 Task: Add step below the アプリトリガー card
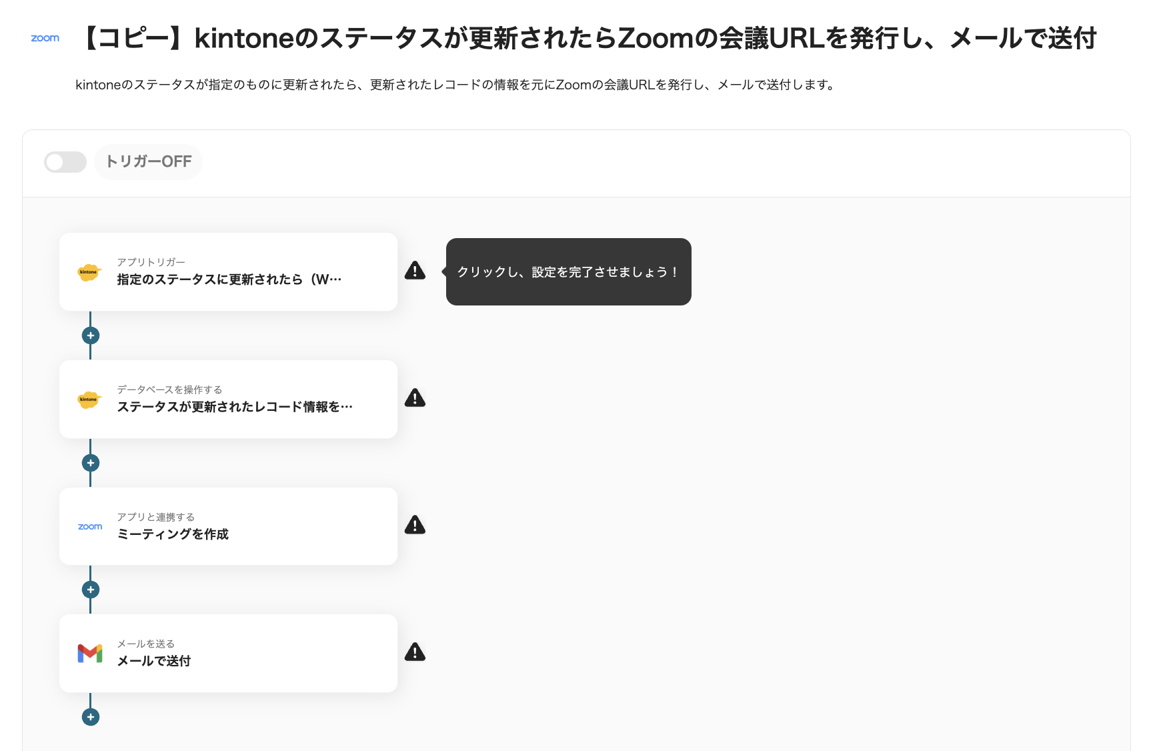[91, 335]
